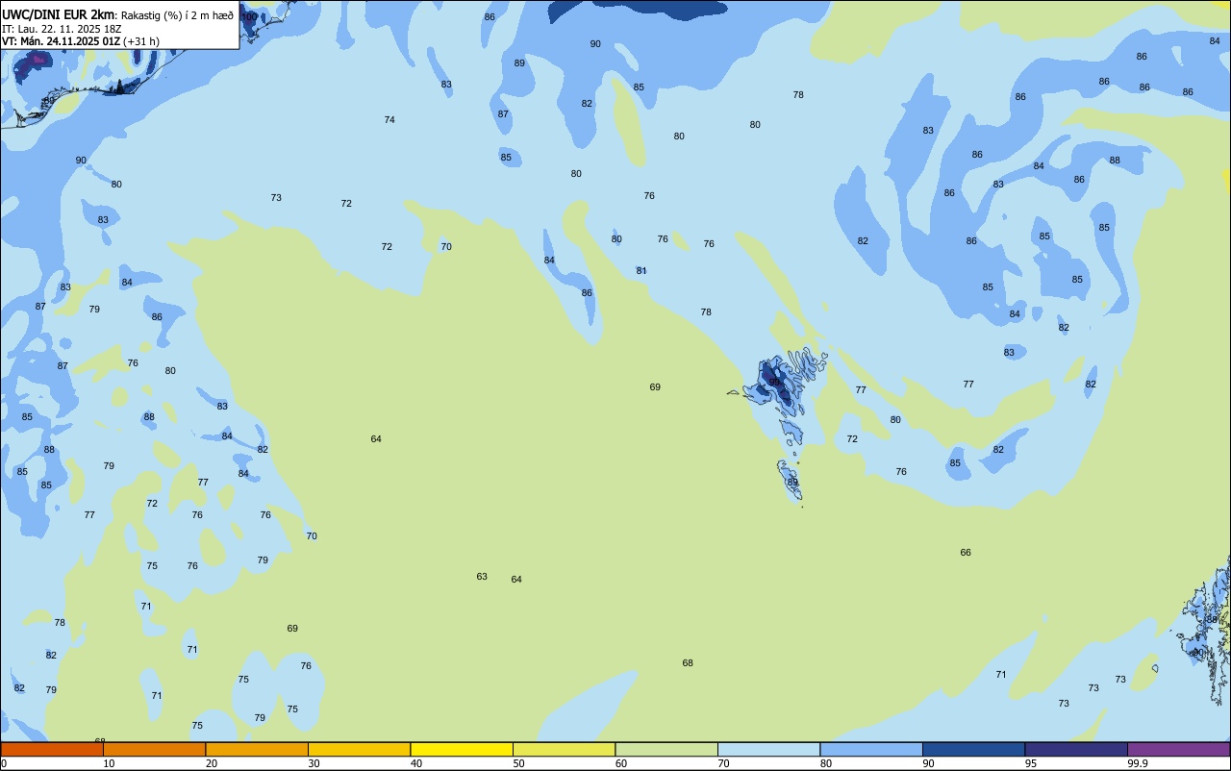Screen dimensions: 1231x771
Task: Click the legend tick label 30
Action: point(314,763)
